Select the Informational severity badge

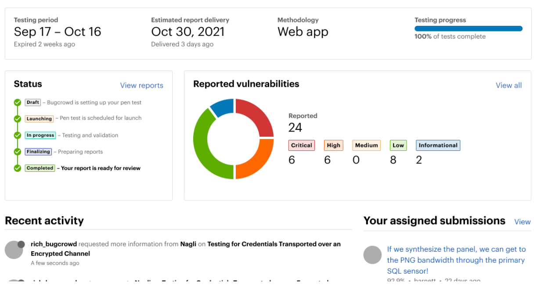coord(438,146)
